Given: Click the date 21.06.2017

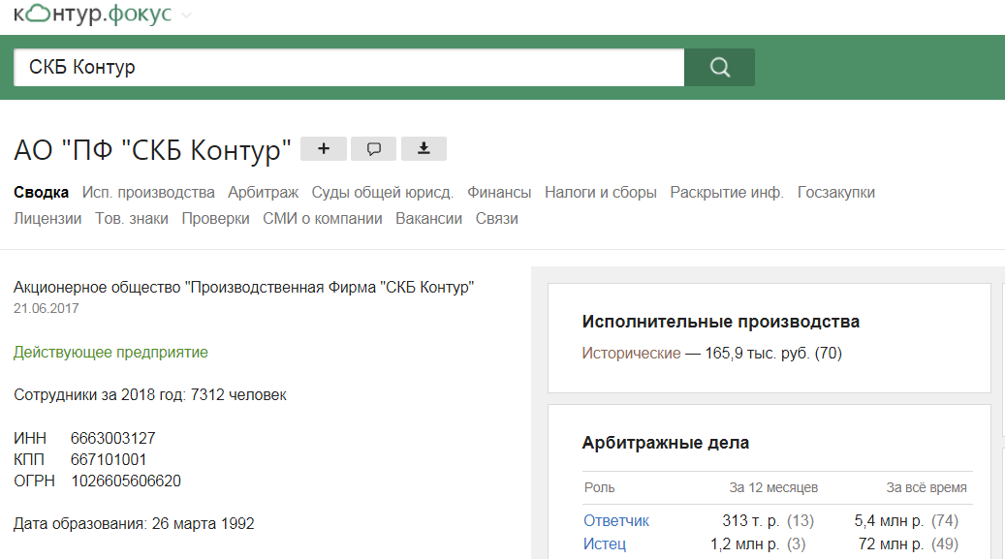Looking at the screenshot, I should tap(47, 308).
